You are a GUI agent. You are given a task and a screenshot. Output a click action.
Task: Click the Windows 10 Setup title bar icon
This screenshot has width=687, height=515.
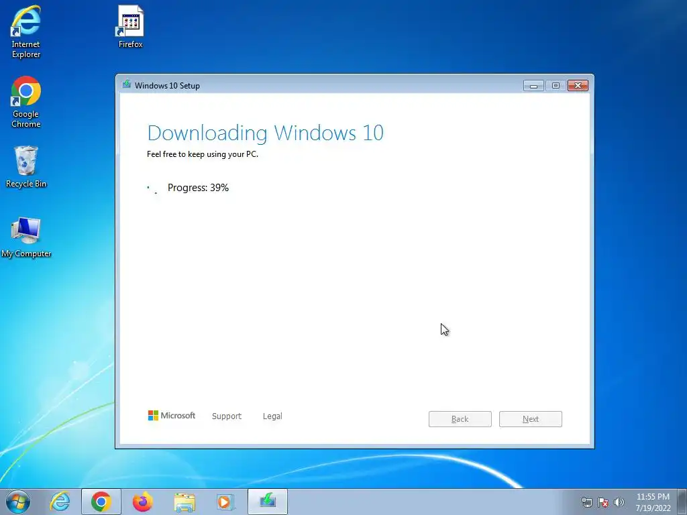127,84
